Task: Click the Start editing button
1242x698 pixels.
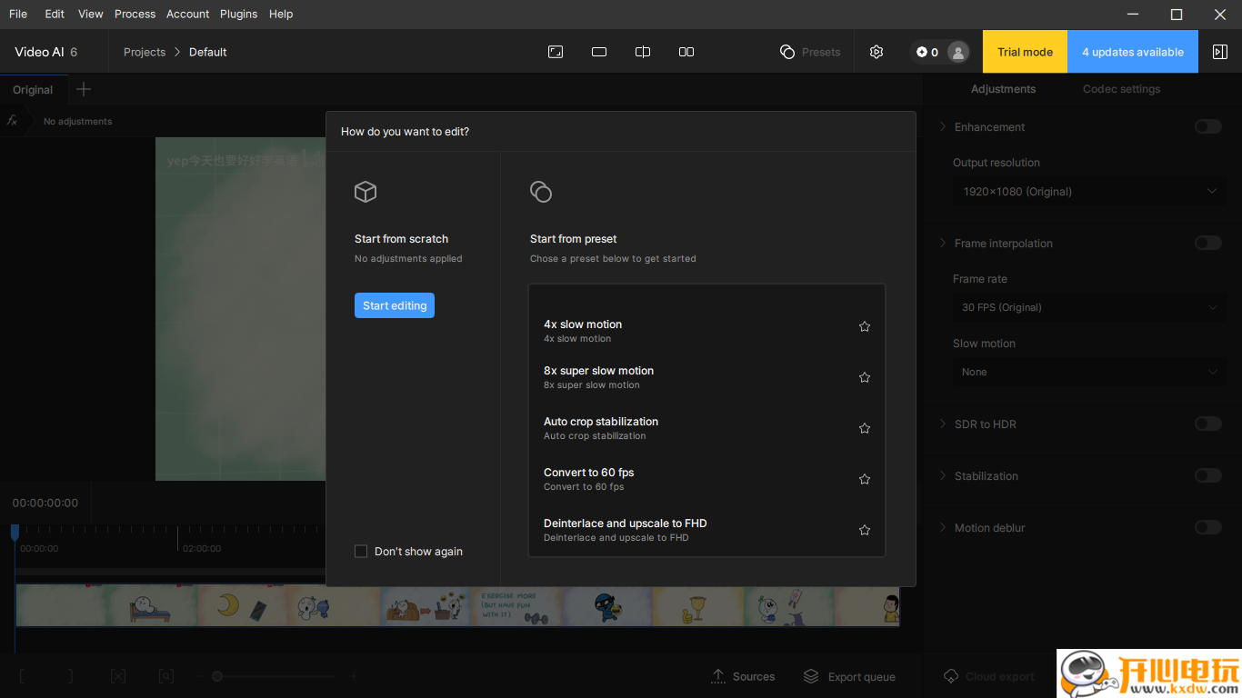Action: (x=395, y=305)
